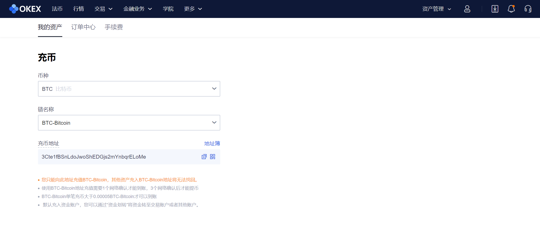Switch to 订单中心 tab
This screenshot has height=237, width=540.
83,27
